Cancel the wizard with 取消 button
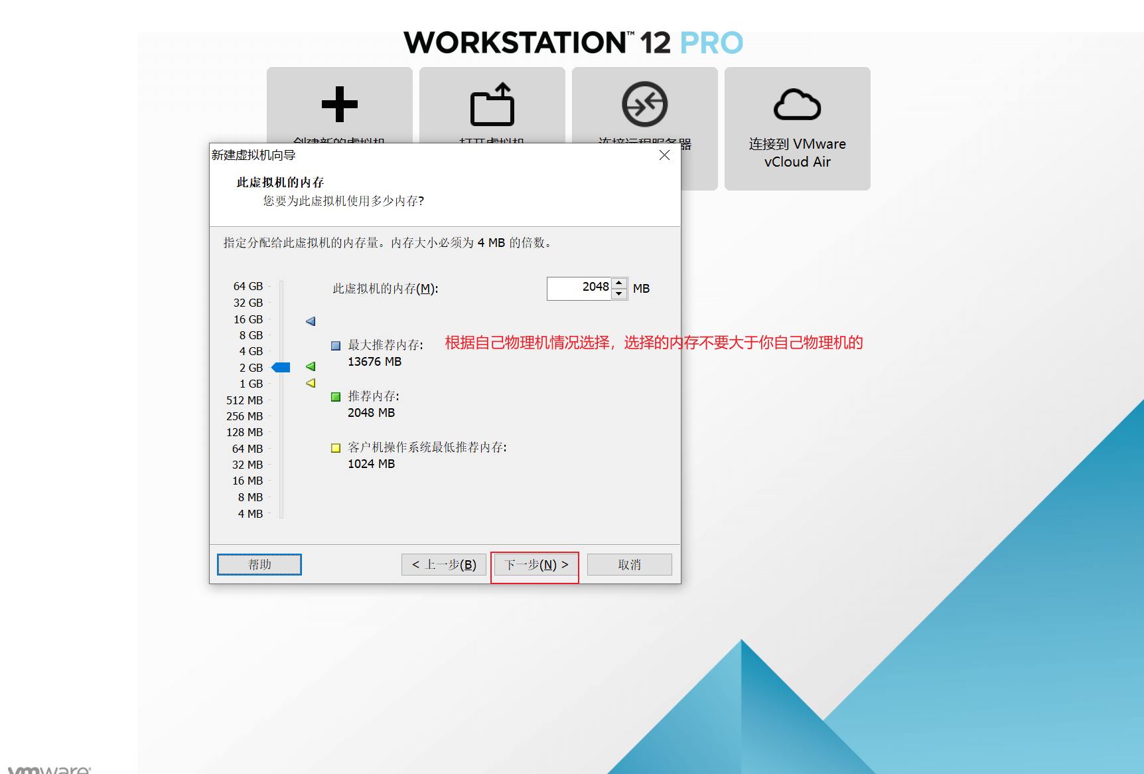The width and height of the screenshot is (1144, 774). pos(629,564)
